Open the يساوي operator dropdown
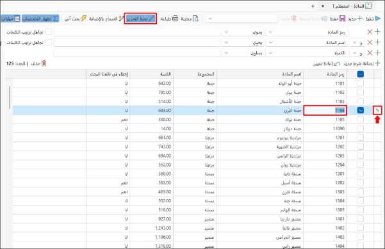385x249 pixels. click(226, 52)
